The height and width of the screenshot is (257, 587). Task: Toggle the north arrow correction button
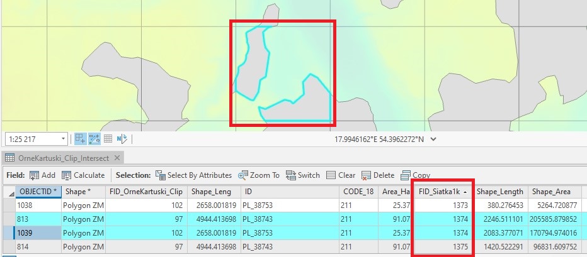[x=122, y=138]
